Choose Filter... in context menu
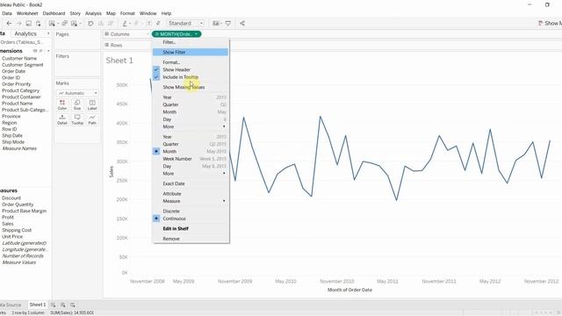 click(x=191, y=42)
